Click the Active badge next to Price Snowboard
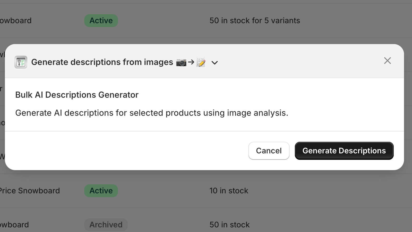The height and width of the screenshot is (232, 412). point(101,191)
